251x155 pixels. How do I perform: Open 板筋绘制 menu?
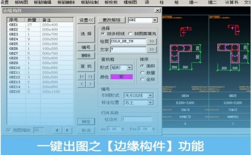(90, 2)
